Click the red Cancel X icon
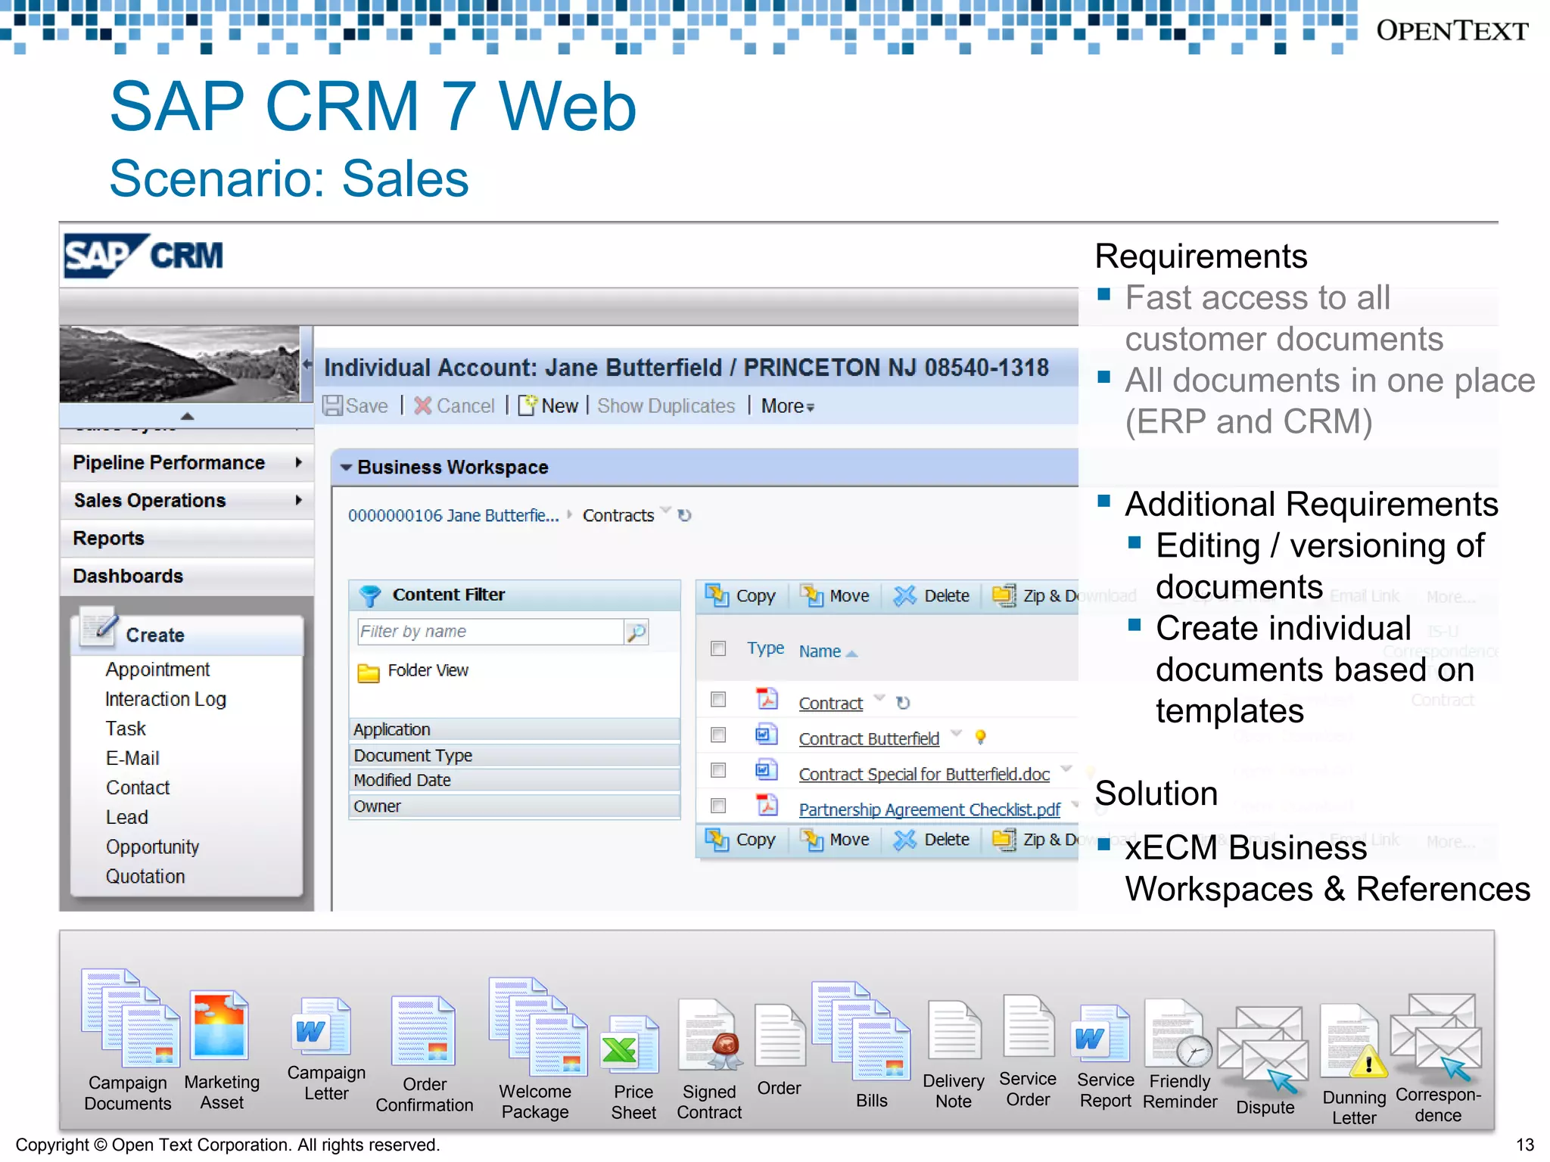1550x1162 pixels. [423, 406]
